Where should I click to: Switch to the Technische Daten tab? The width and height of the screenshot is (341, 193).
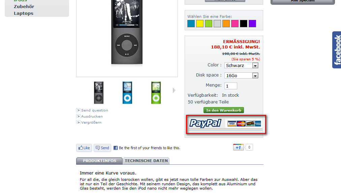(x=146, y=161)
